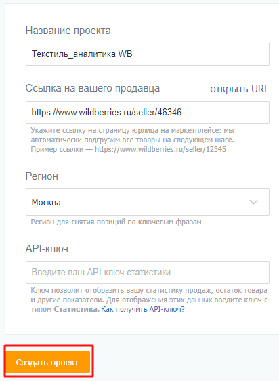
Task: Place cursor after "WB" in project name
Action: tap(133, 54)
